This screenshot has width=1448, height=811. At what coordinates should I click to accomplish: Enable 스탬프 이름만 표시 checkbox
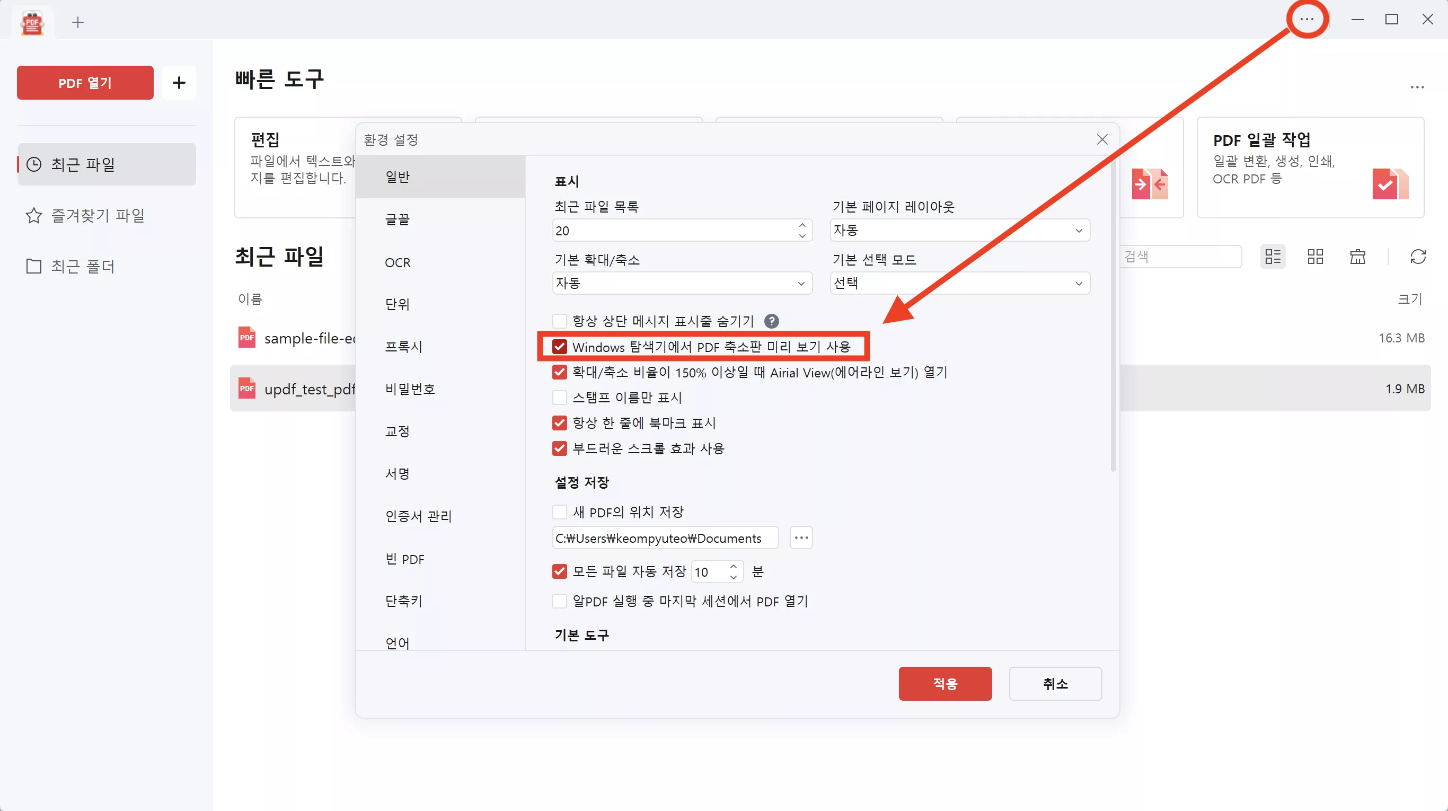click(559, 398)
